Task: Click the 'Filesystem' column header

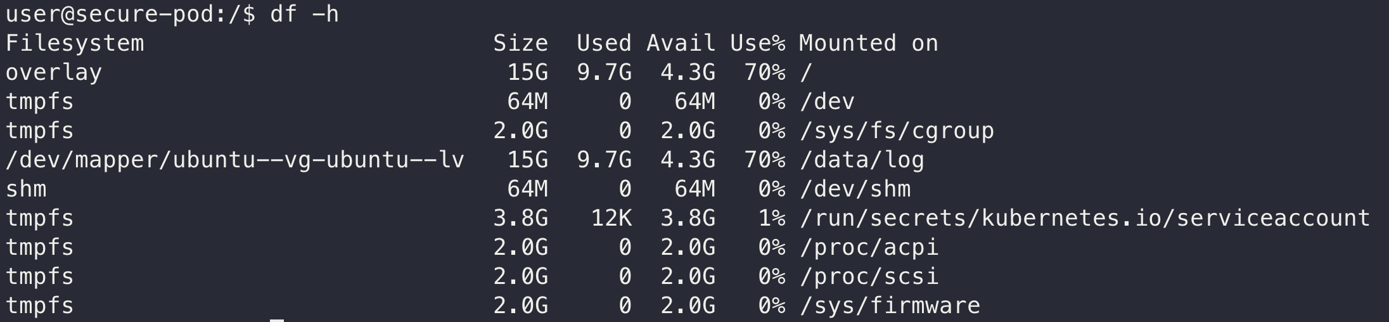Action: pos(75,44)
